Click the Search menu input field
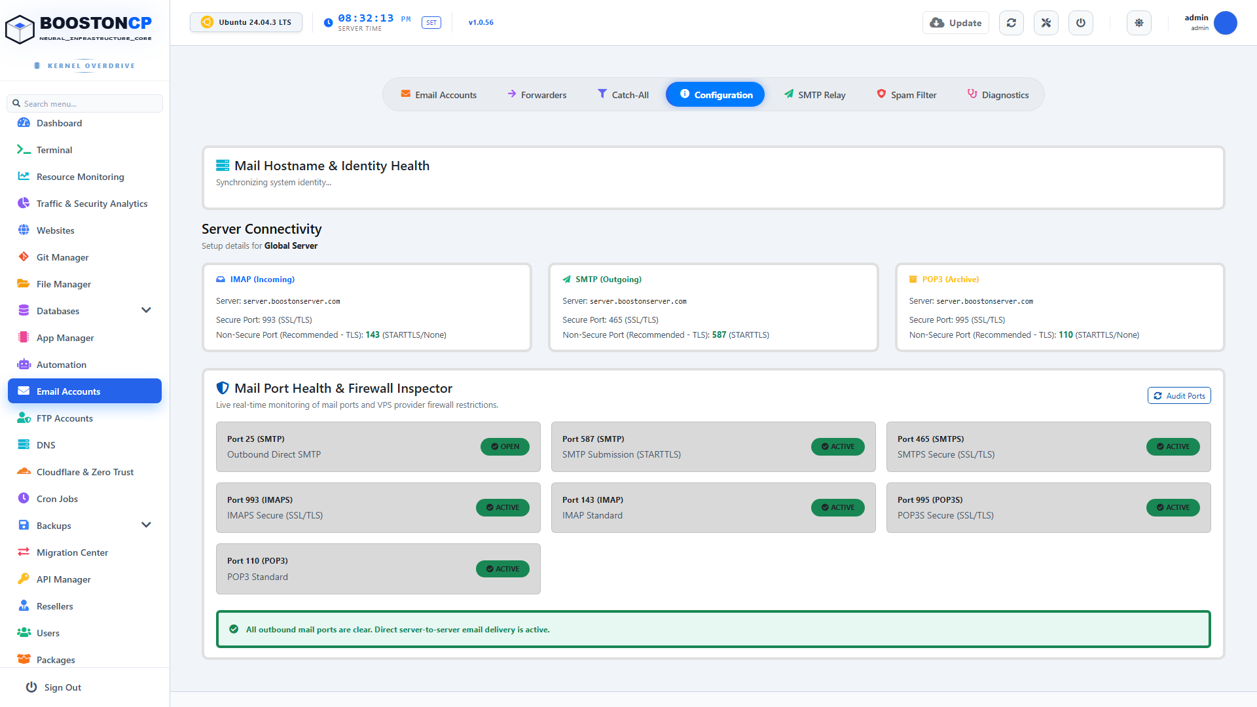This screenshot has height=707, width=1257. click(84, 103)
